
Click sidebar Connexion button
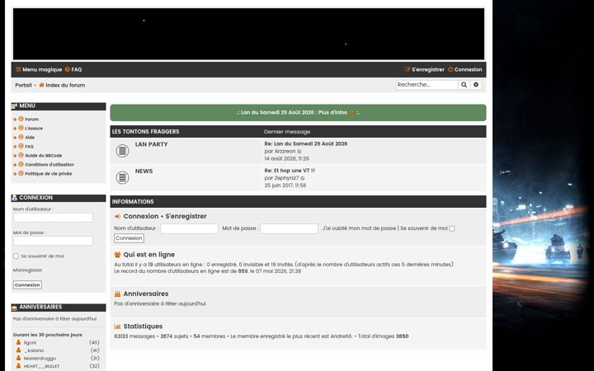(27, 284)
